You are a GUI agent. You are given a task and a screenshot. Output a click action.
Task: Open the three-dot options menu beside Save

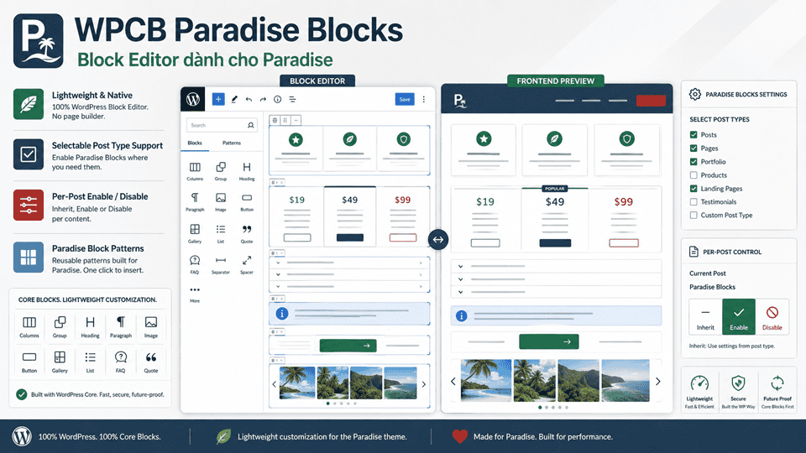click(x=423, y=99)
